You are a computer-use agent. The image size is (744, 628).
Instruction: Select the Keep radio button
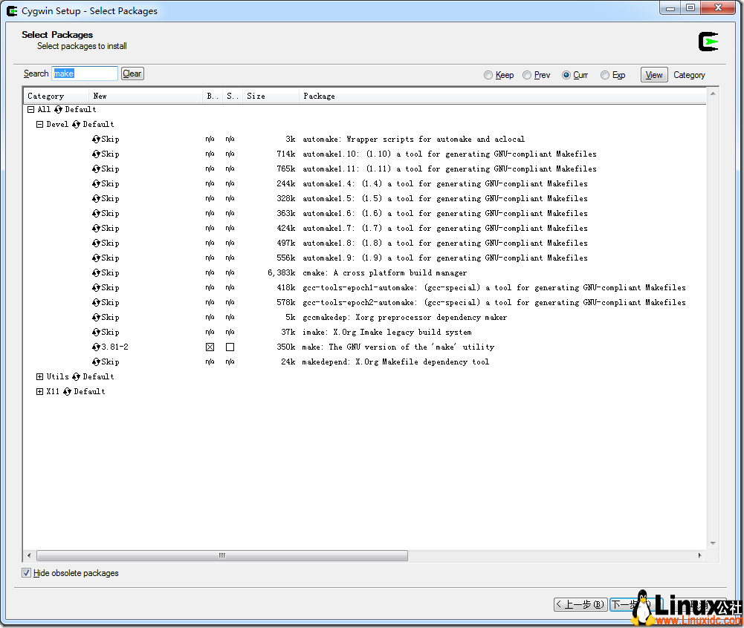point(488,75)
